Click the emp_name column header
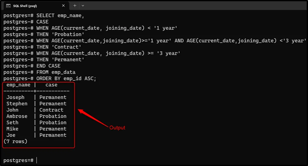Viewport: 308px width, 166px height. click(18, 85)
